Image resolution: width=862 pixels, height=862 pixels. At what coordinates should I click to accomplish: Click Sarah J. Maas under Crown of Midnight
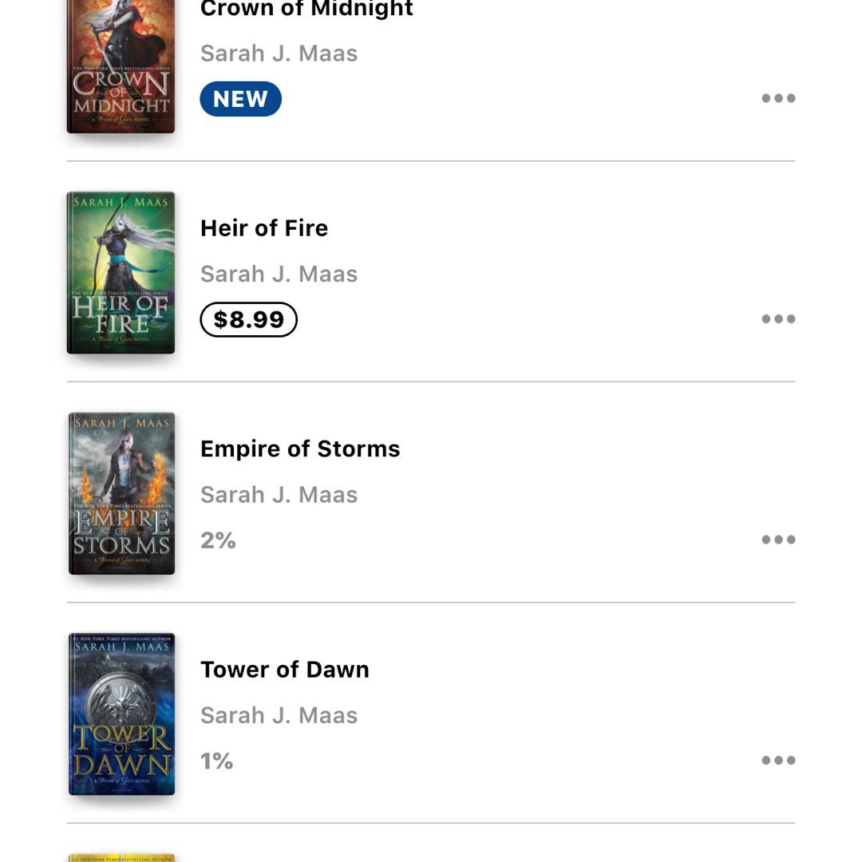[x=279, y=53]
